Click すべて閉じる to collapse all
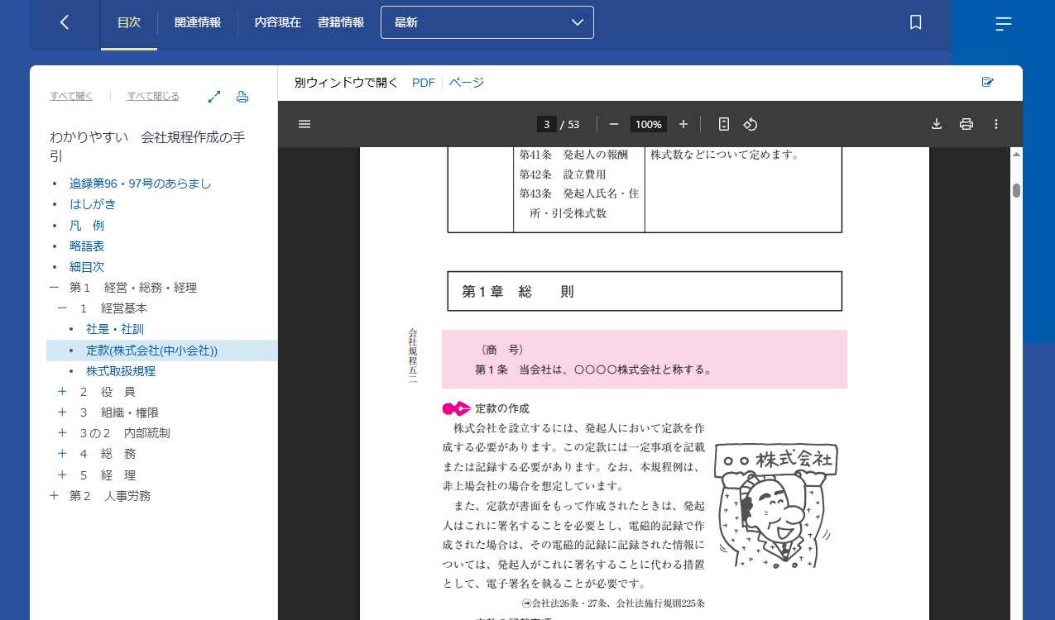1055x620 pixels. [153, 96]
